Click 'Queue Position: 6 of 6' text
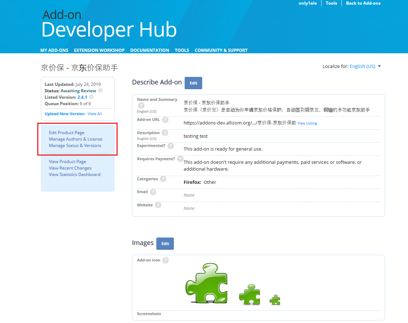Screen dimensions: 408x323 point(68,104)
